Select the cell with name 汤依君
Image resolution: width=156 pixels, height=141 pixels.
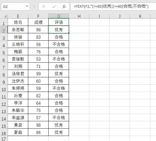tap(18, 74)
